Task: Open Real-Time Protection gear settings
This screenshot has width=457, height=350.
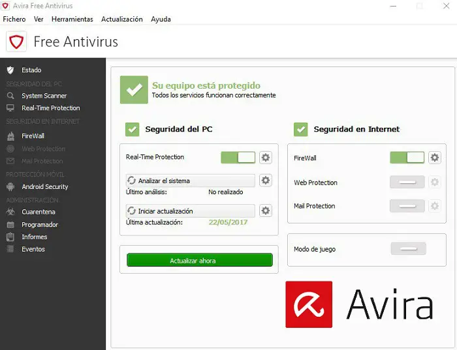Action: [x=266, y=157]
